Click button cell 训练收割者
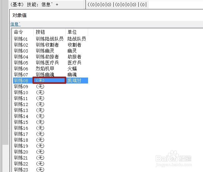Viewport: 203px width, 172px height. point(47,45)
